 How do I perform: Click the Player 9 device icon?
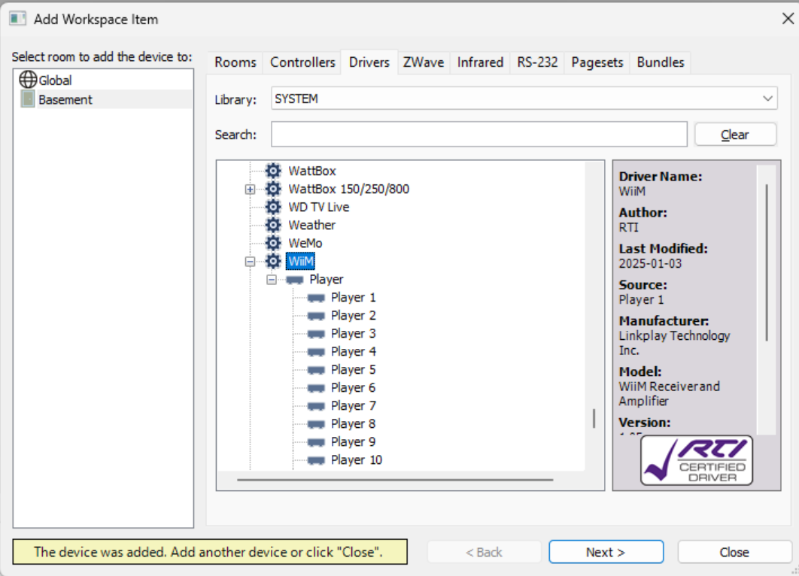pos(317,442)
